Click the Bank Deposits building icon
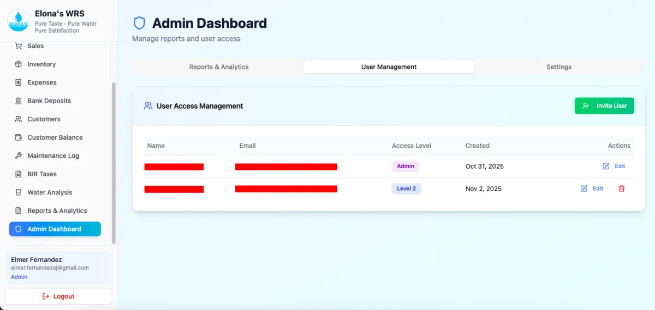Screen dimensions: 655x310 coord(18,101)
